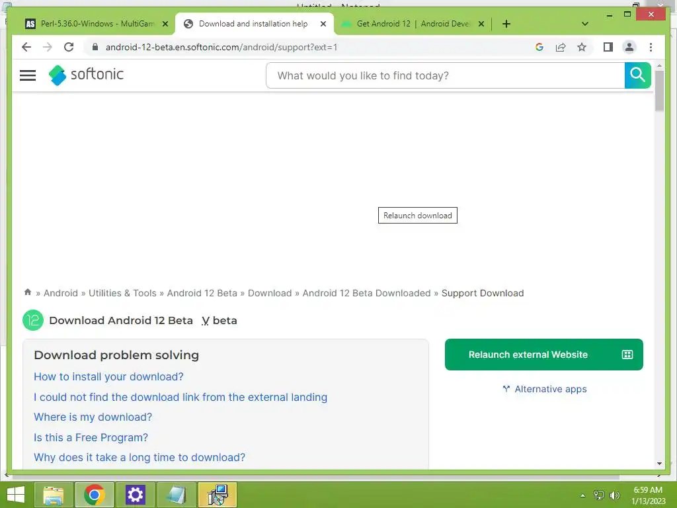Image resolution: width=677 pixels, height=508 pixels.
Task: Click the lock icon in address bar
Action: pos(95,47)
